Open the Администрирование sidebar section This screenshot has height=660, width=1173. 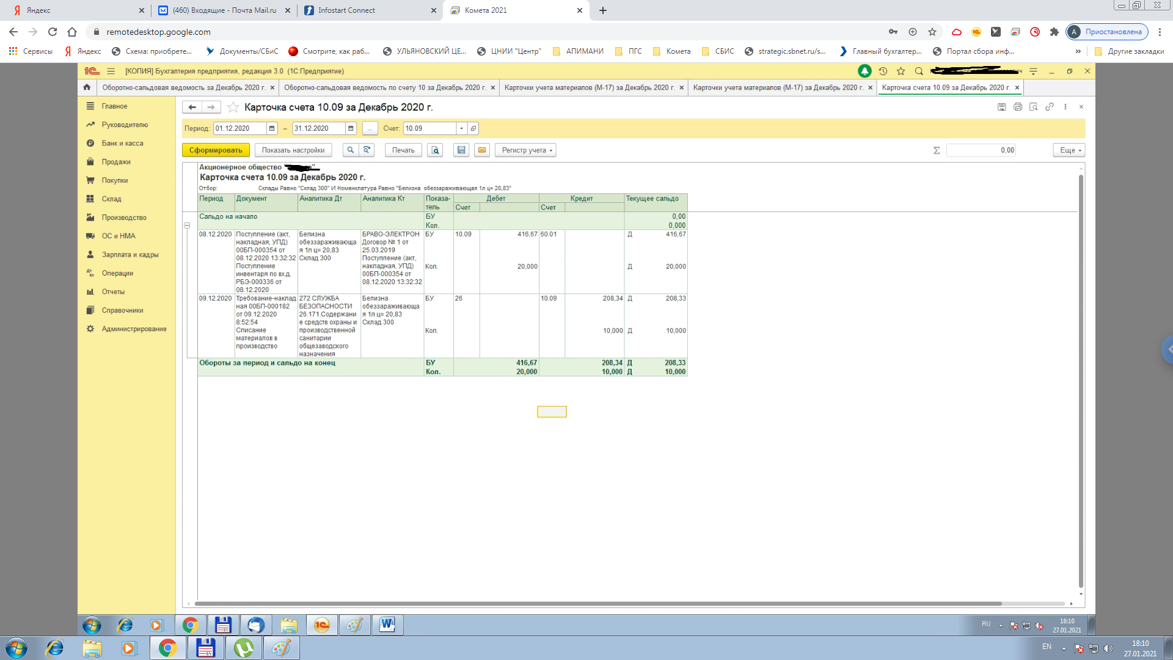[x=134, y=329]
